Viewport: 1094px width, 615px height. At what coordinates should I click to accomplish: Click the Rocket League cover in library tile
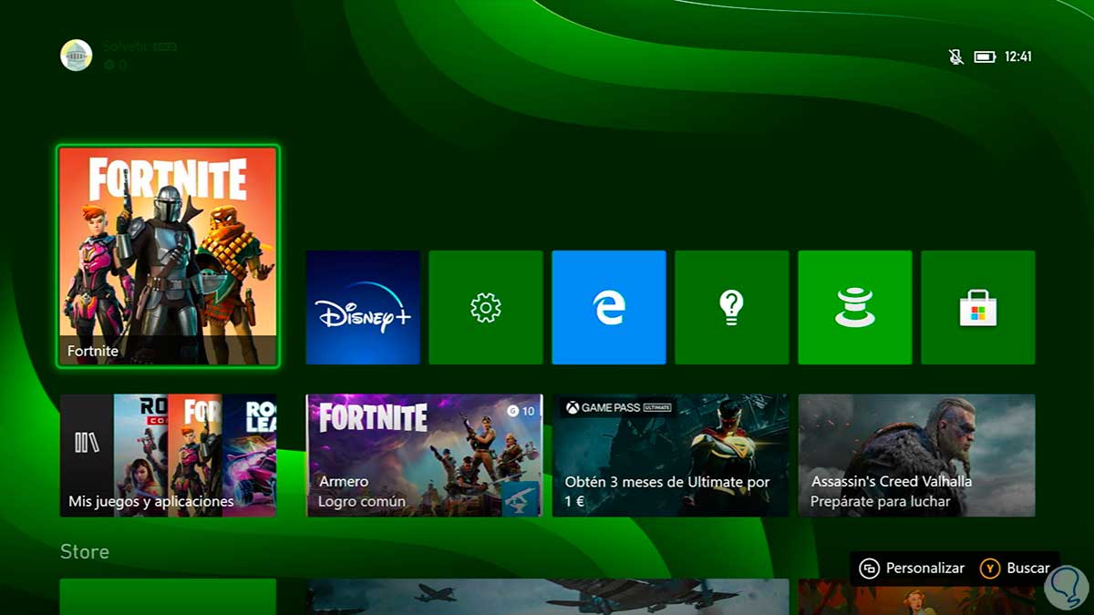click(x=250, y=456)
